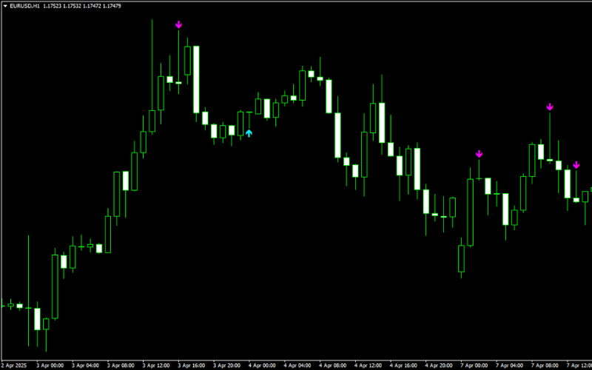Viewport: 592px width, 370px height.
Task: Click the 3 Apr 20:00 time label
Action: pos(227,366)
